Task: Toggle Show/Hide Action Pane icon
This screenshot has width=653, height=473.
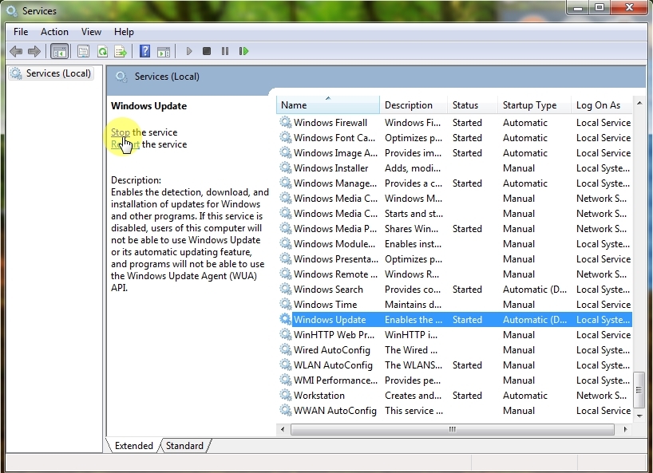Action: point(164,52)
